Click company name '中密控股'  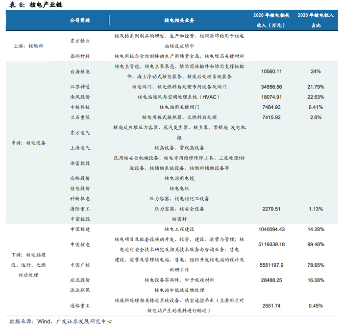click(x=80, y=219)
